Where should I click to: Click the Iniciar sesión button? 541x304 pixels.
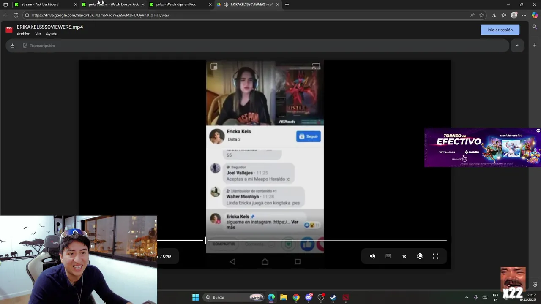coord(500,30)
